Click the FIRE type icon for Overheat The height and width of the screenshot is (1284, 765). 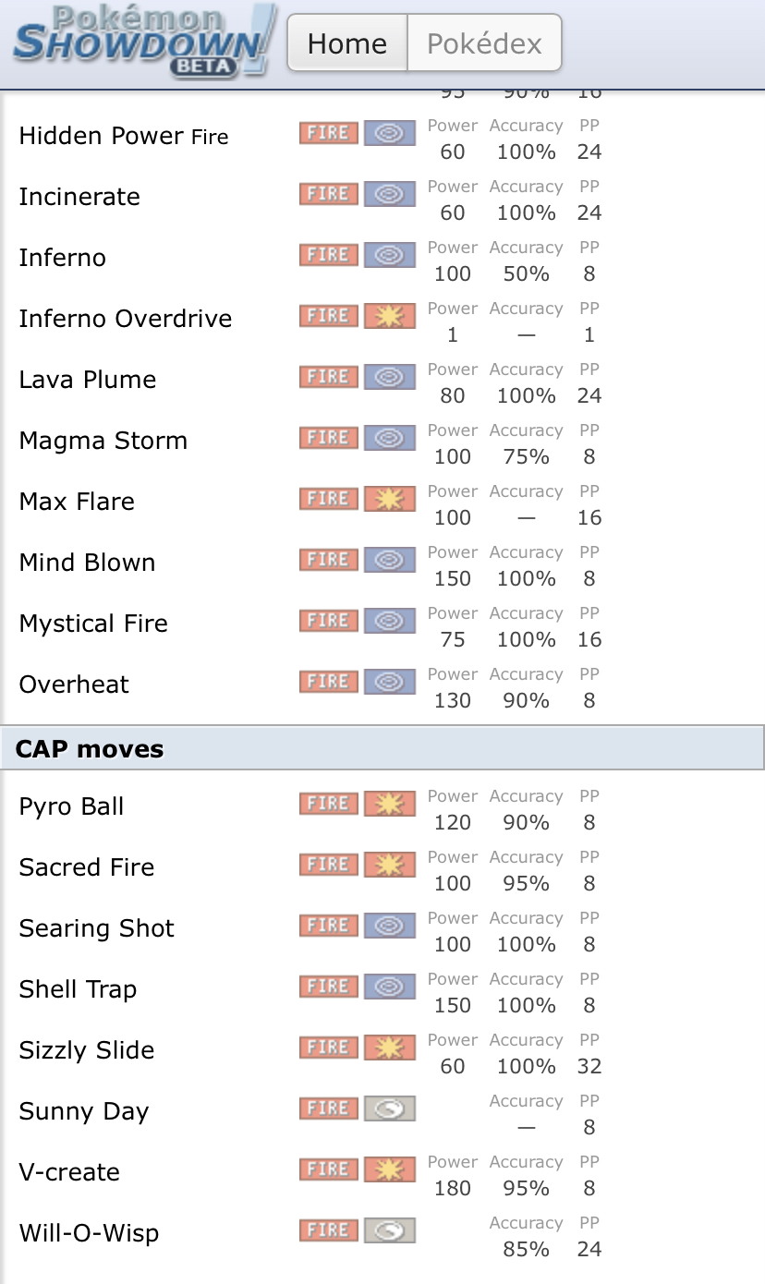(x=329, y=682)
